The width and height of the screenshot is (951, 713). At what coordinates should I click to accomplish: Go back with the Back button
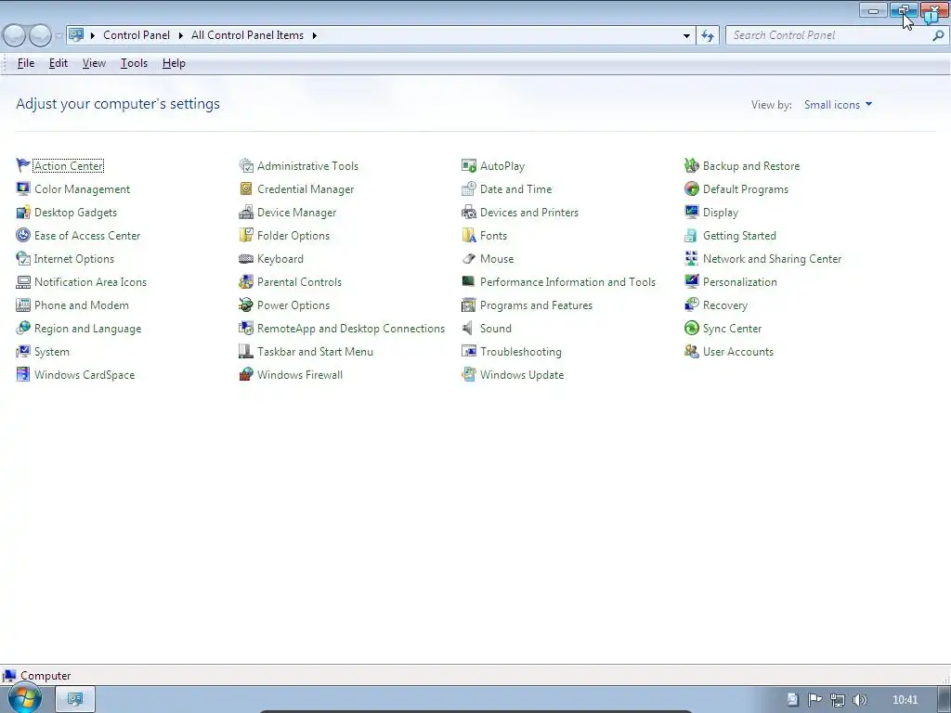[x=15, y=36]
